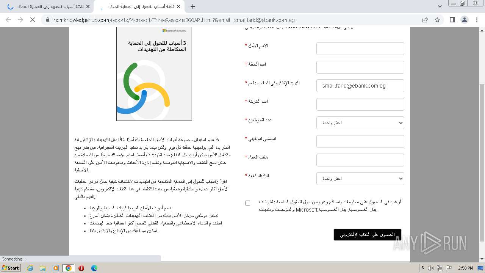Open the Chrome side panel icon

452,20
